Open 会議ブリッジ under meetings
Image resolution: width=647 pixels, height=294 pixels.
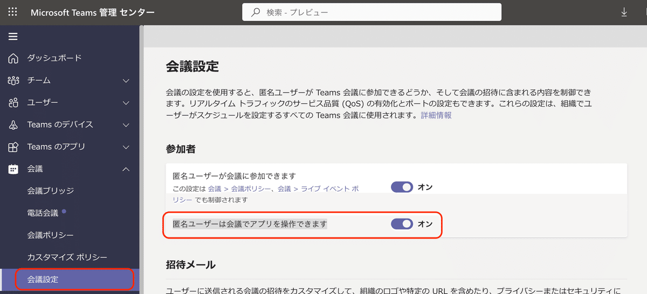click(x=51, y=191)
